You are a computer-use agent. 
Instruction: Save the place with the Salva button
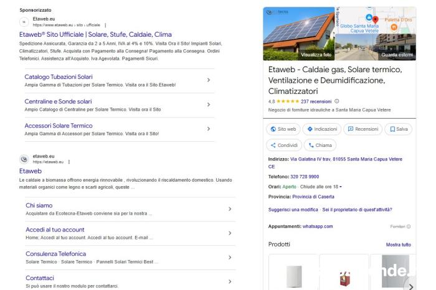(399, 129)
